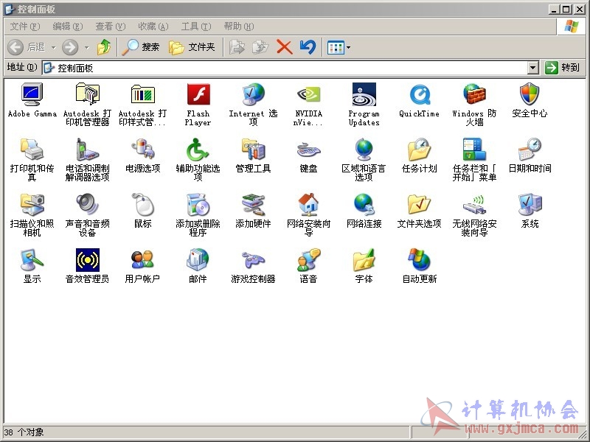This screenshot has height=442, width=590.
Task: Open 网络连接 icon
Action: coord(364,205)
